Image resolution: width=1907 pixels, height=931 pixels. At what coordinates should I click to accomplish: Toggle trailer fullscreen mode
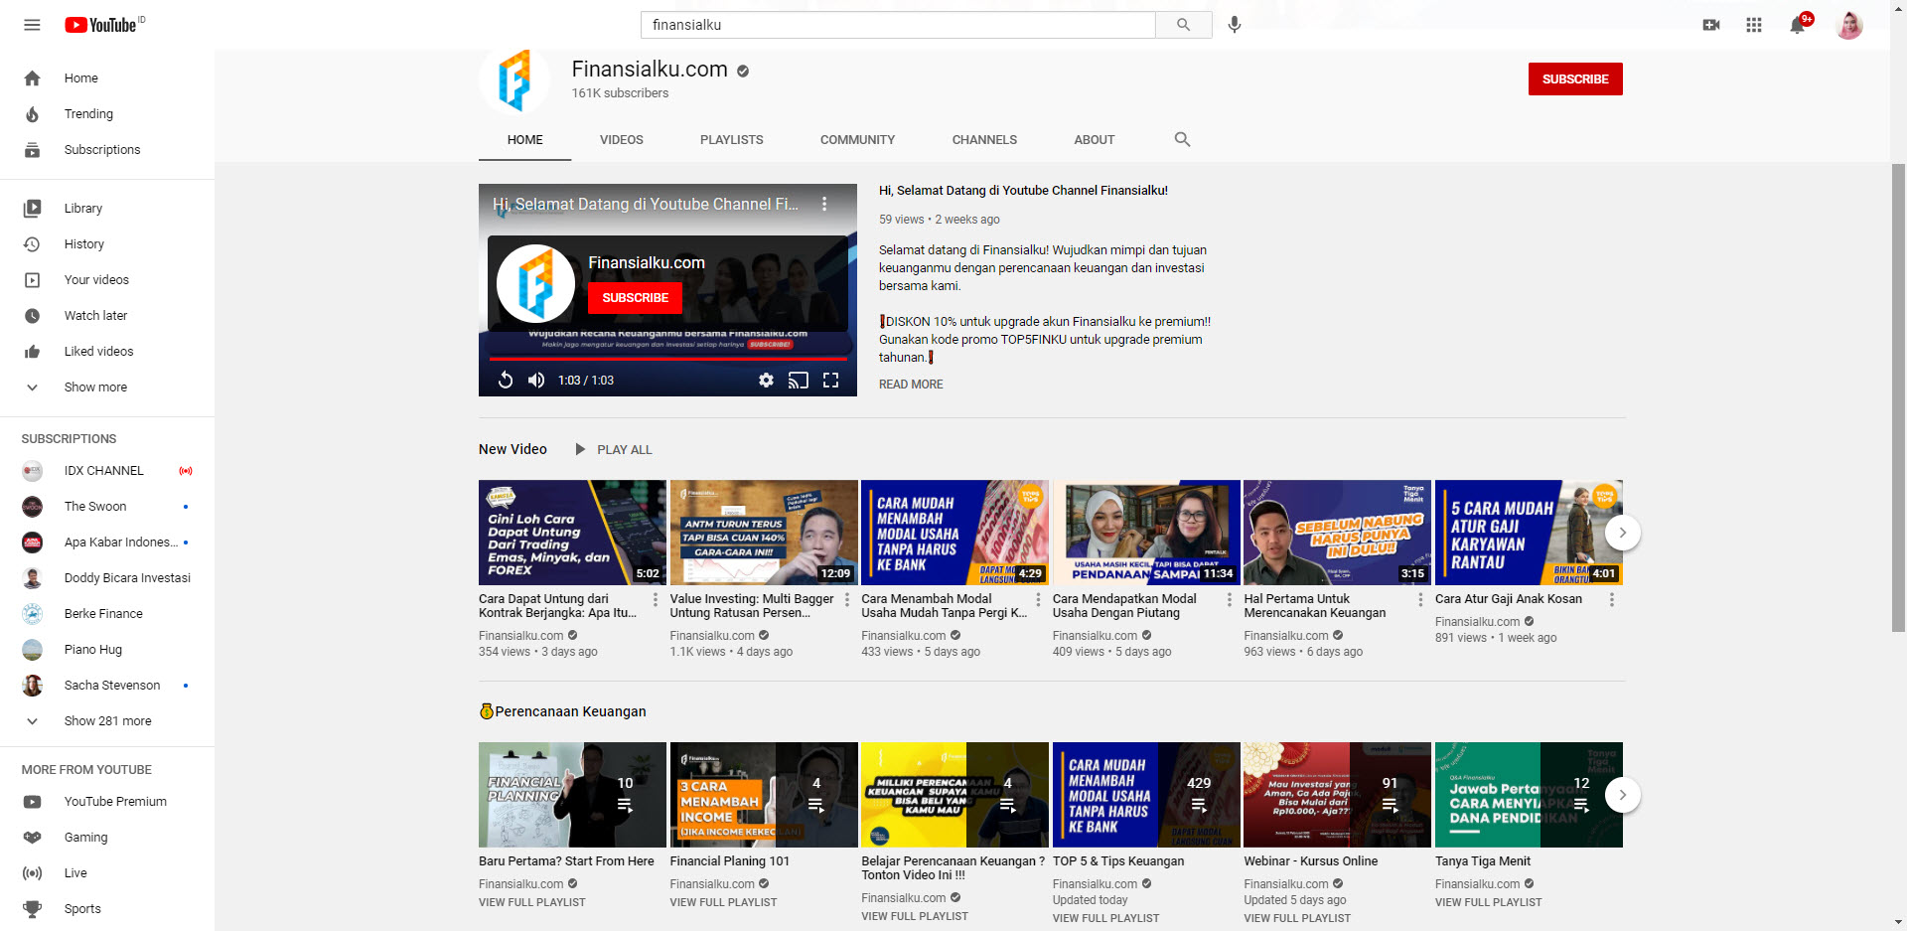tap(831, 380)
